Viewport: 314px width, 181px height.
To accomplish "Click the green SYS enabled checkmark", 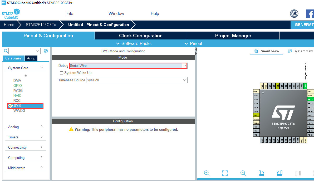I will pos(11,105).
